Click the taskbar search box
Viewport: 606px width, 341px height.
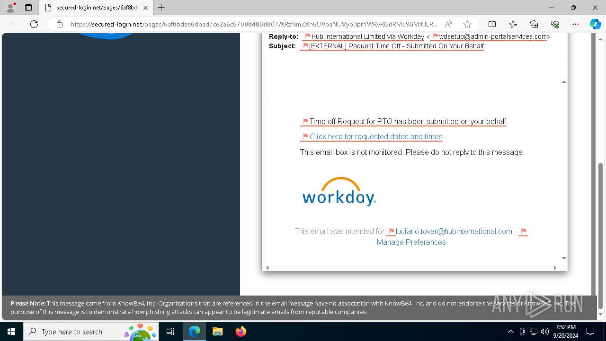(x=91, y=332)
